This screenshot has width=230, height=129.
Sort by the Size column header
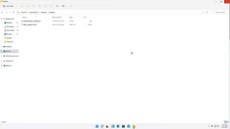[x=85, y=17]
